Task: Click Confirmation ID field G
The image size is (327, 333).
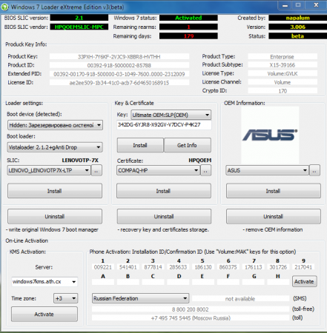Action: pyautogui.click(x=254, y=282)
